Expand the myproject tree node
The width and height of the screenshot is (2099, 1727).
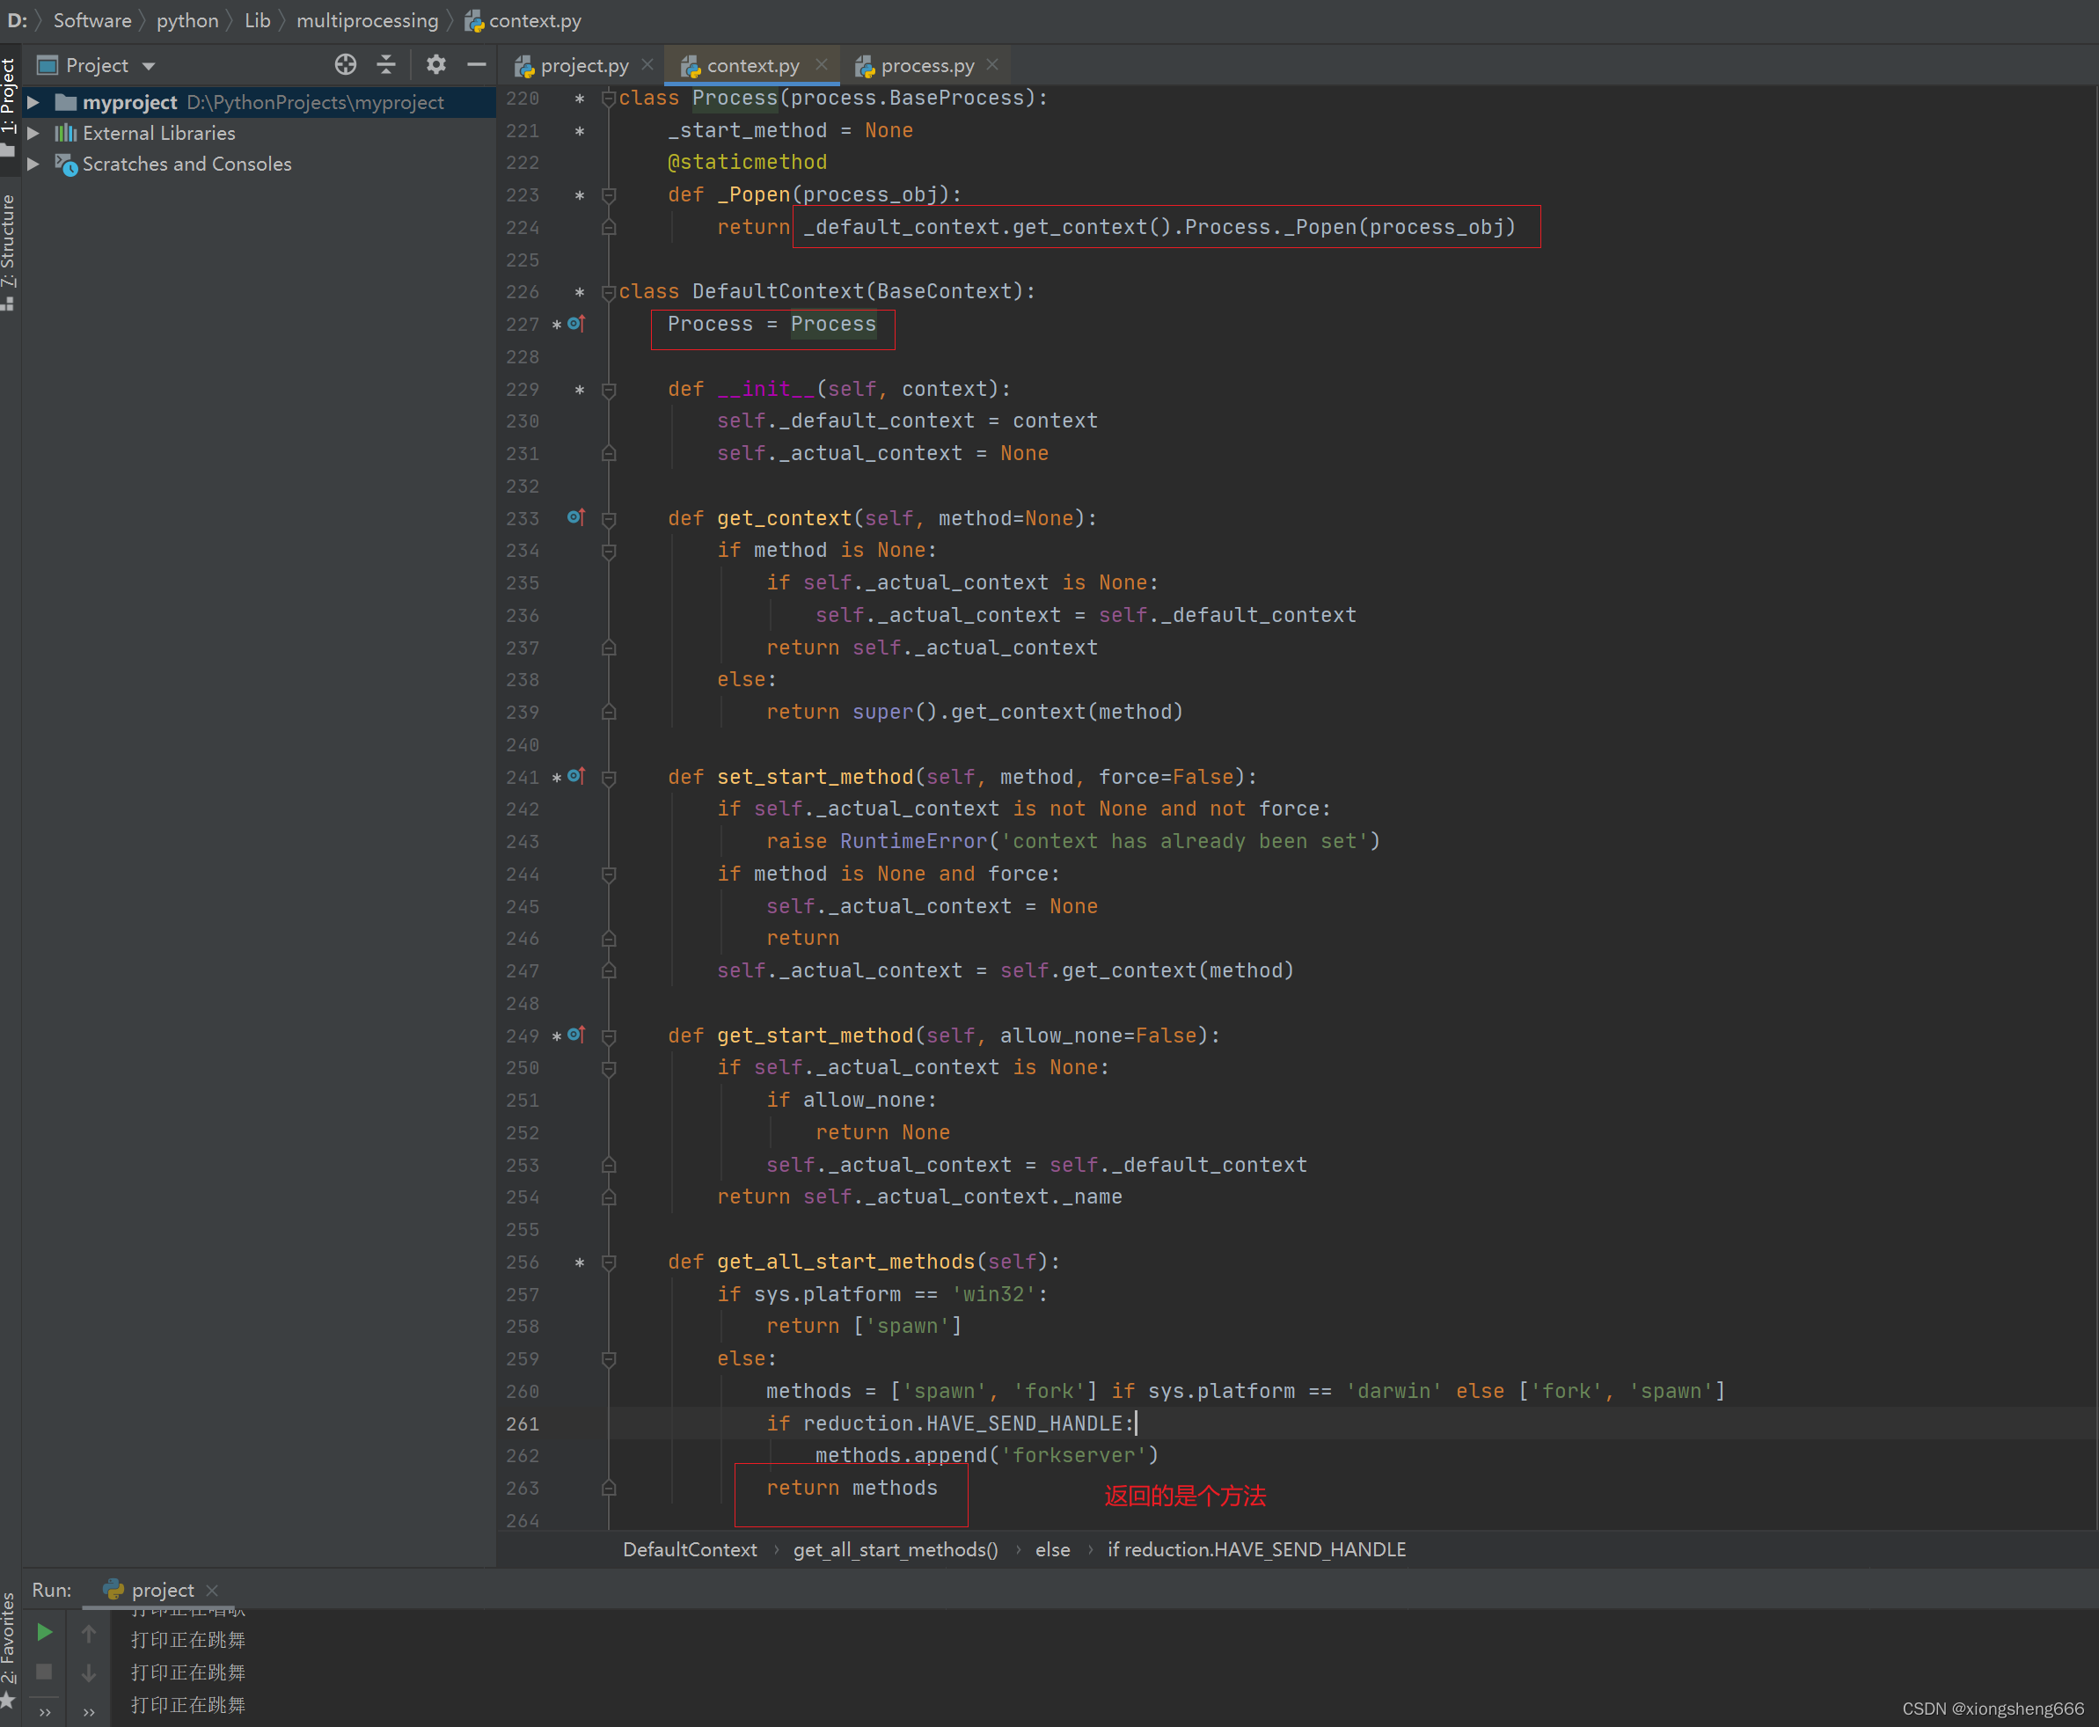coord(33,102)
